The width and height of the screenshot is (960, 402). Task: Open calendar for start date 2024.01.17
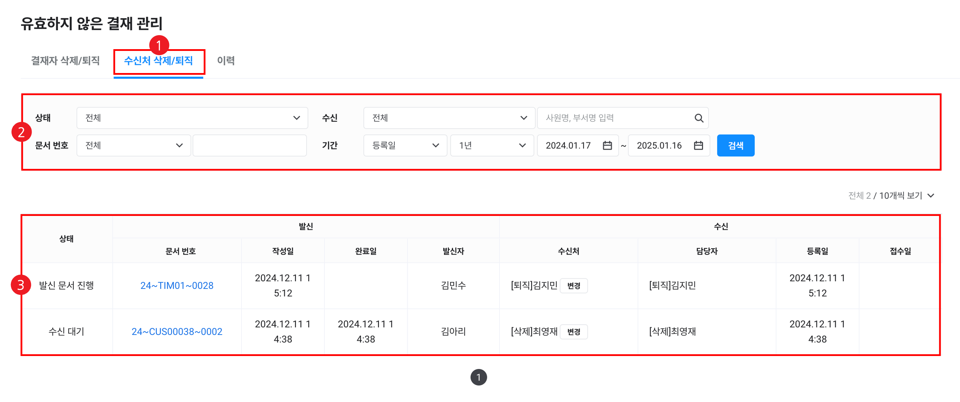(607, 146)
